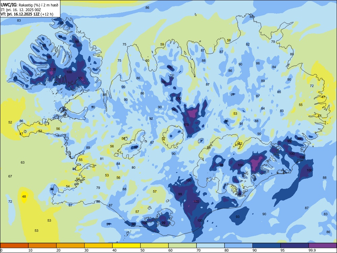This screenshot has width=337, height=253.
Task: Select the pale yellow 50–60 legend swatch
Action: (154, 246)
